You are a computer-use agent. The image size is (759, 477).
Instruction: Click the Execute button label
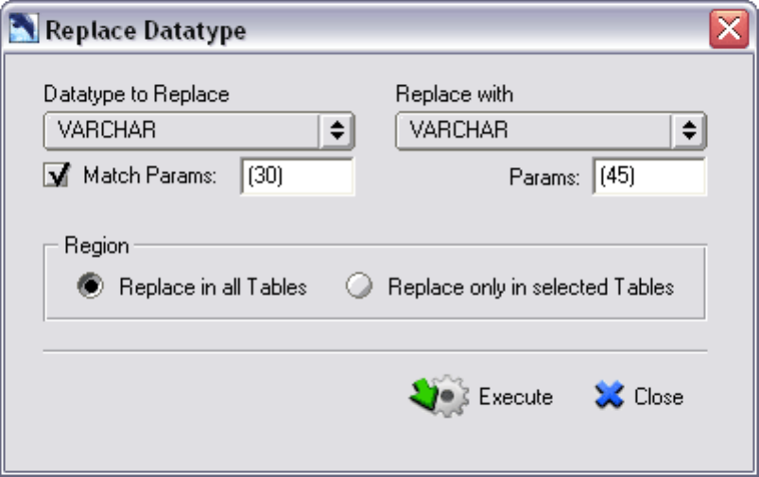click(x=516, y=397)
